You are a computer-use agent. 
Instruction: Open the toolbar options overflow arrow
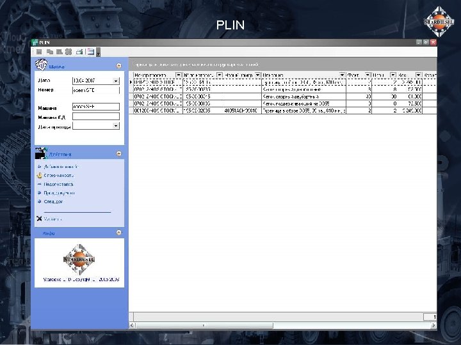[x=98, y=52]
